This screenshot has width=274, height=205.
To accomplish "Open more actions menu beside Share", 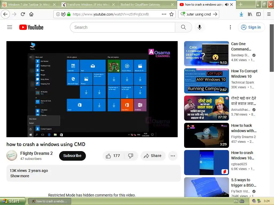I will [173, 156].
